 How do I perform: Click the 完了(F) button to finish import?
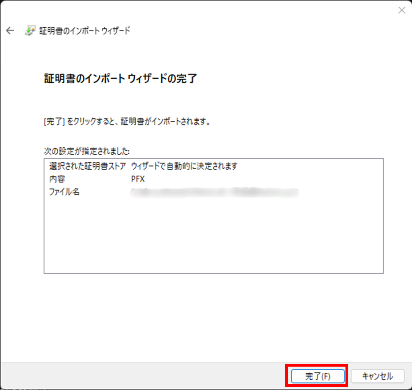pos(317,376)
